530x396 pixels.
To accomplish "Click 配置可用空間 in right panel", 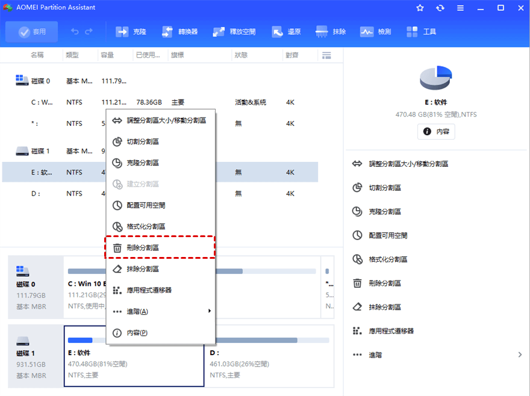I will [388, 235].
